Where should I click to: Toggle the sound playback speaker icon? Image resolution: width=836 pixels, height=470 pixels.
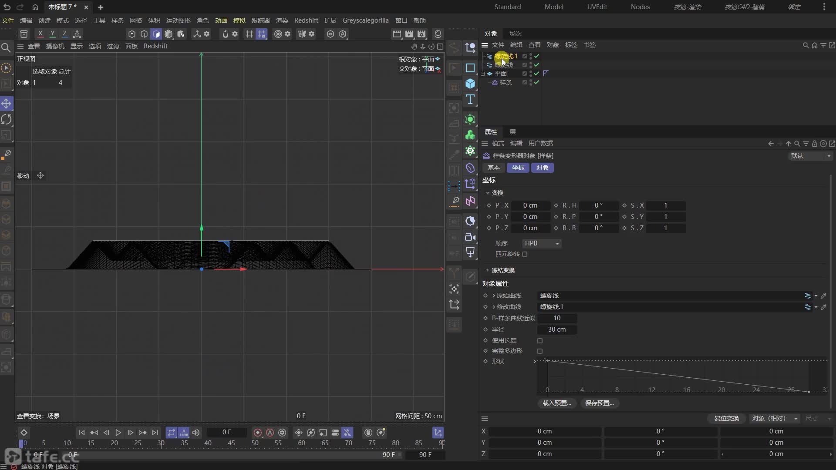(196, 433)
